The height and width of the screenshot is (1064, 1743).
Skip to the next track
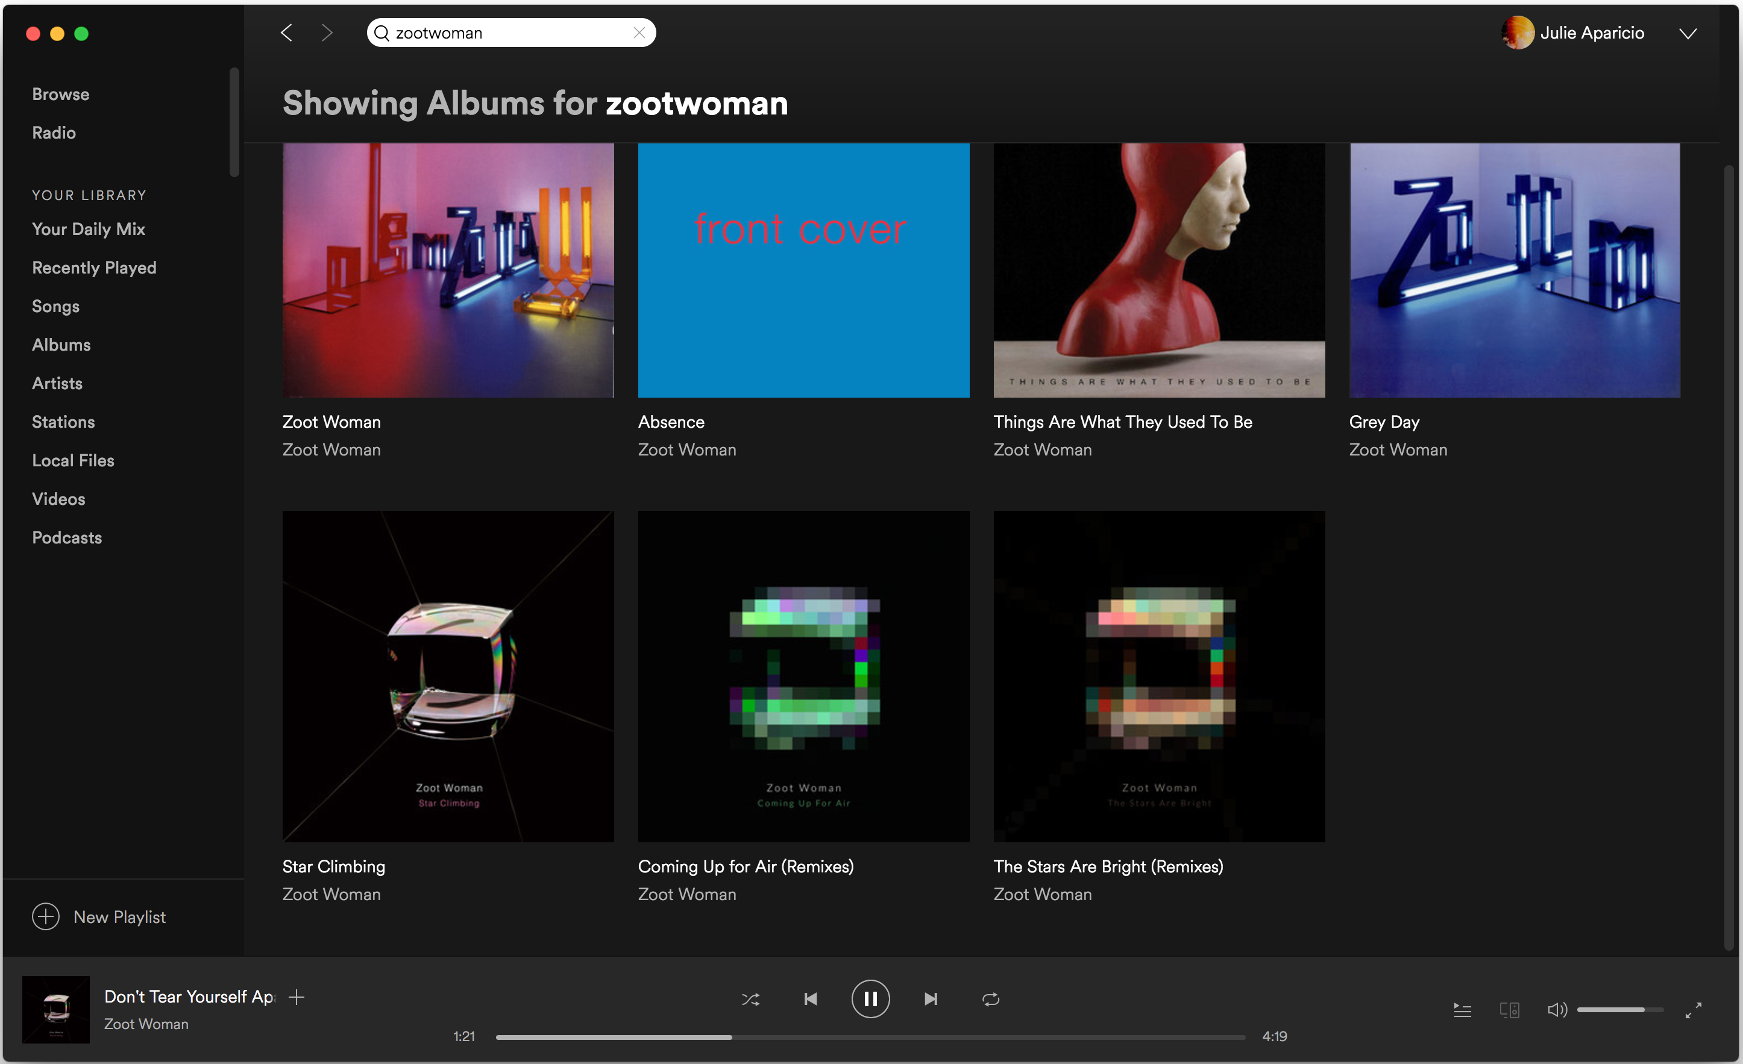pyautogui.click(x=931, y=999)
